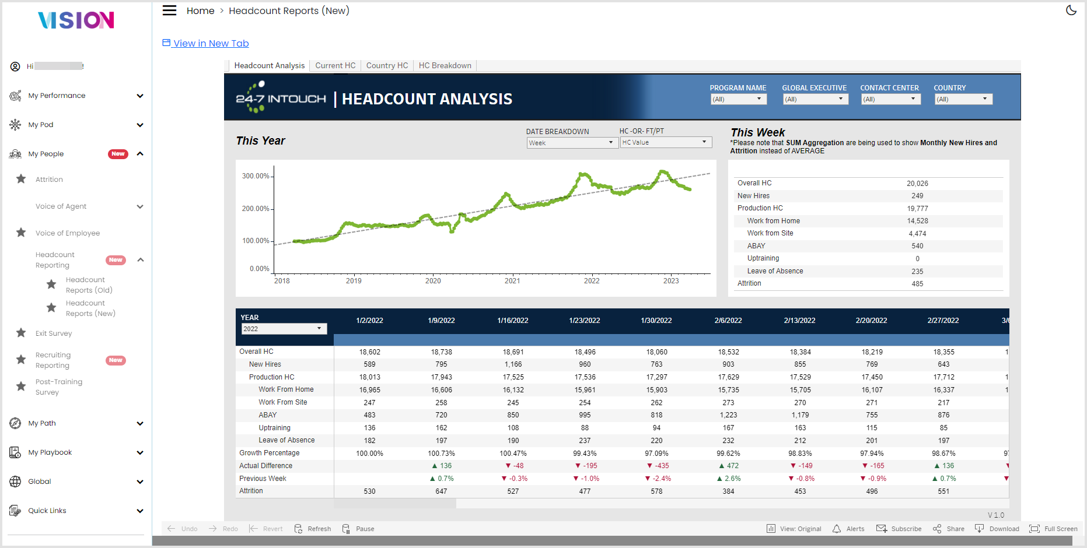This screenshot has width=1087, height=548.
Task: Pause dashboard auto updates
Action: pyautogui.click(x=358, y=529)
